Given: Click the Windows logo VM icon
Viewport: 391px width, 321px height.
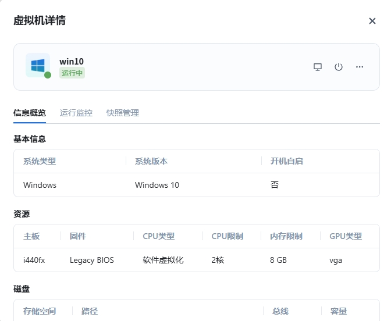Looking at the screenshot, I should [38, 66].
